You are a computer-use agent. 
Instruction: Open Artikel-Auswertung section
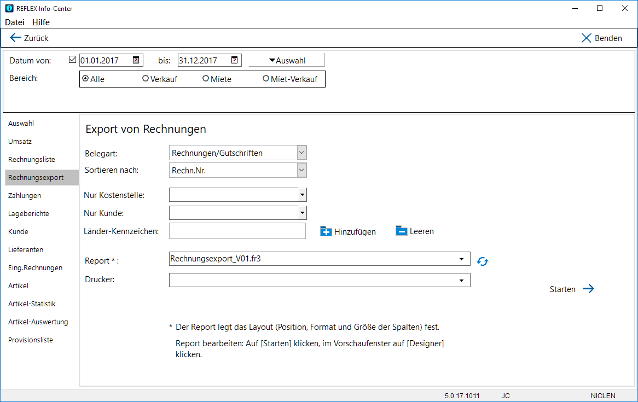[38, 322]
